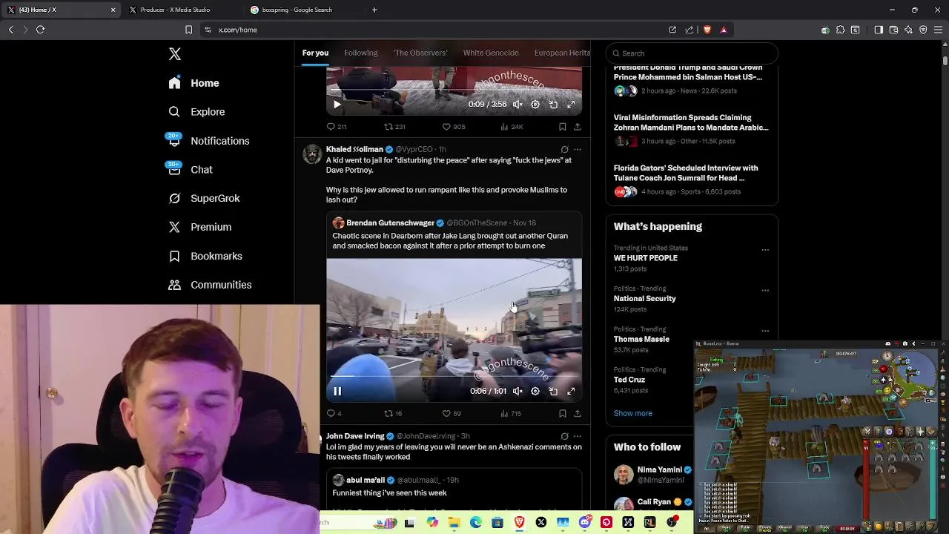Open Brendan Gutenschwager's quoted profile name
This screenshot has height=534, width=949.
(391, 223)
